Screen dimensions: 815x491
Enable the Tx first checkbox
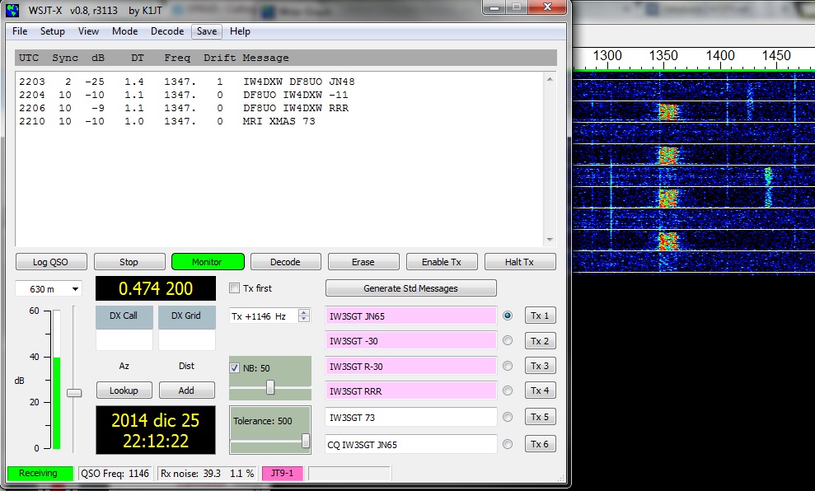(234, 288)
